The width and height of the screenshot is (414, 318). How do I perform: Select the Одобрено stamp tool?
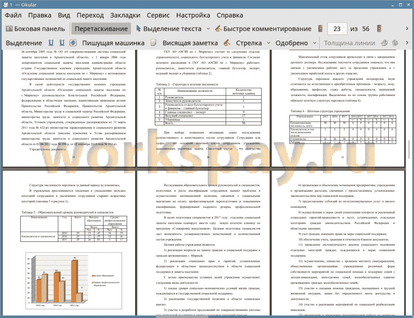pyautogui.click(x=291, y=43)
